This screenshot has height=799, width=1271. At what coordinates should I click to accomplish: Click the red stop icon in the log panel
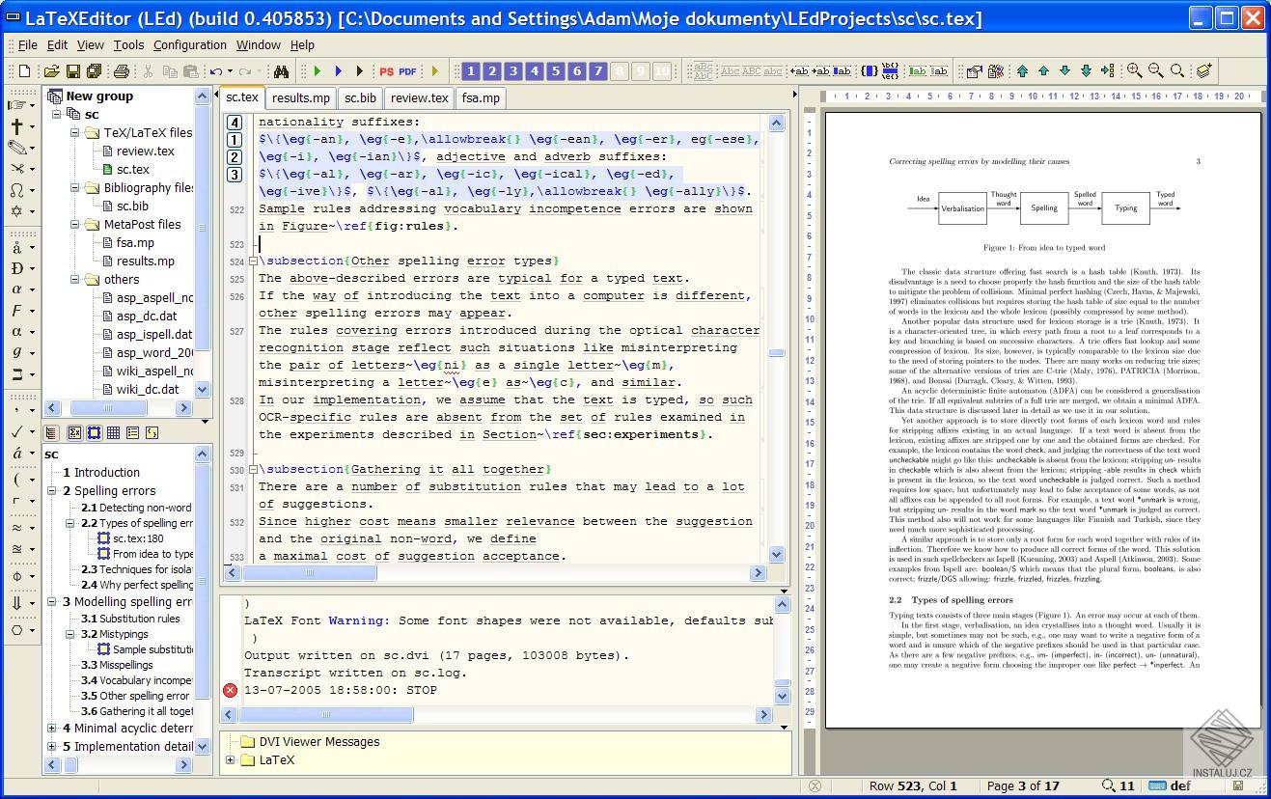(x=228, y=690)
